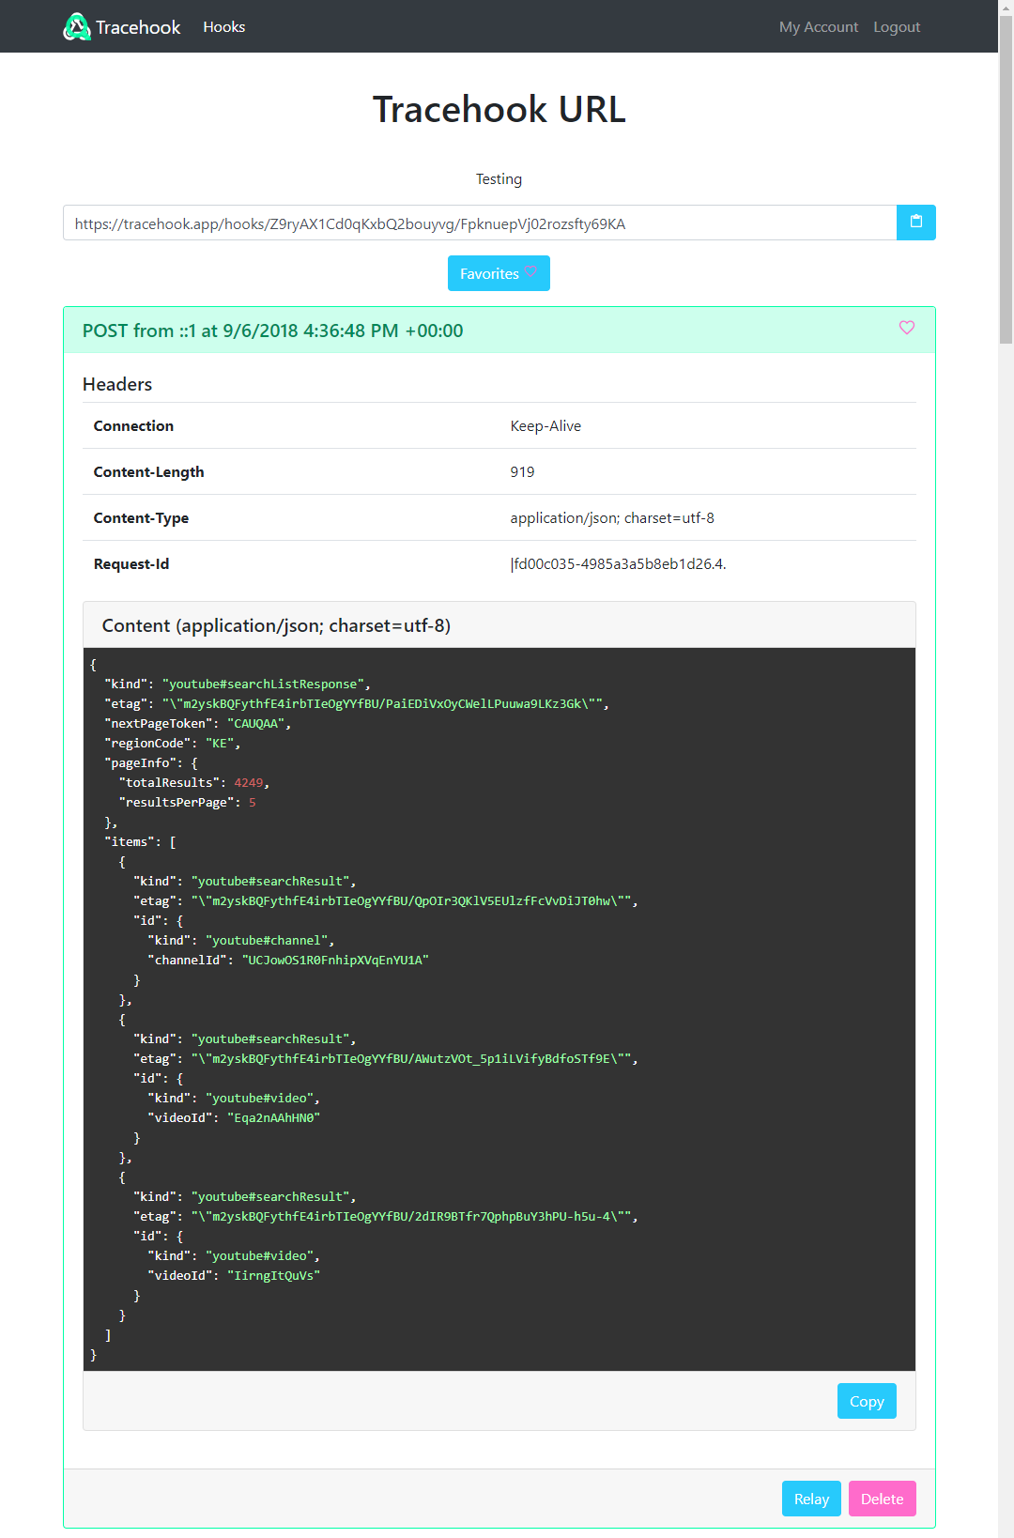This screenshot has height=1538, width=1014.
Task: Click the Copy content button
Action: coord(867,1401)
